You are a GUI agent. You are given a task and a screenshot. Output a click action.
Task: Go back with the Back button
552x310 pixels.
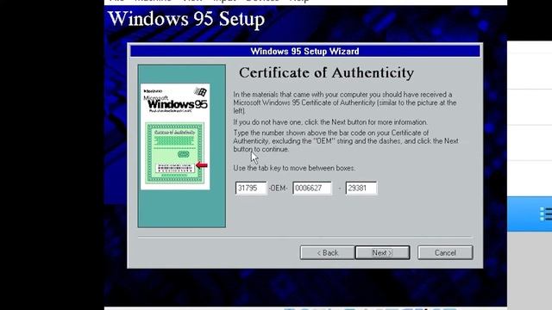[x=328, y=252]
